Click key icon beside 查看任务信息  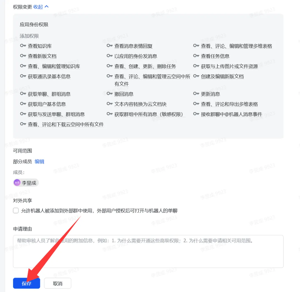point(196,56)
